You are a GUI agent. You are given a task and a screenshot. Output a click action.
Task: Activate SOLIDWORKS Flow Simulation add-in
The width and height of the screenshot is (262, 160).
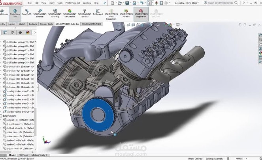click(111, 15)
